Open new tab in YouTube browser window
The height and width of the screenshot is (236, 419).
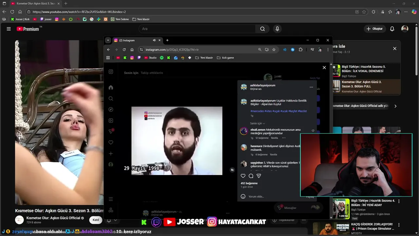coord(66,4)
